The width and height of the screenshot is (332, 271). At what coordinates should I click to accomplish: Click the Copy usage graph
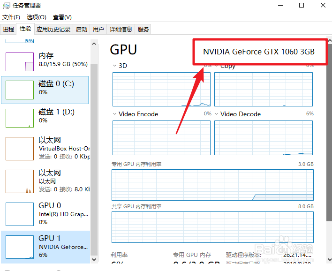tap(264, 90)
